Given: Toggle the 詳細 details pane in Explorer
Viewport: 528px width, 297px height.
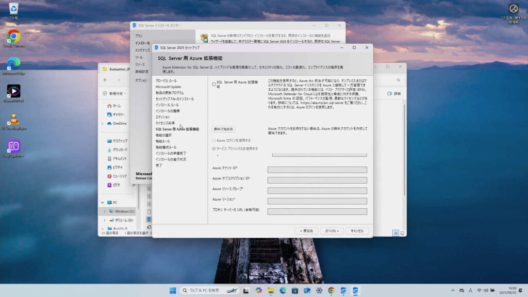Looking at the screenshot, I should click(394, 94).
